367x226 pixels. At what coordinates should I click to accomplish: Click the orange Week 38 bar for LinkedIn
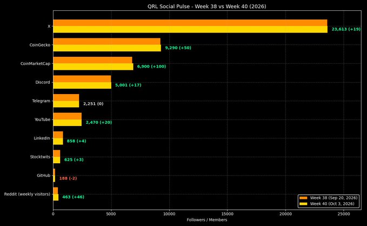point(58,135)
